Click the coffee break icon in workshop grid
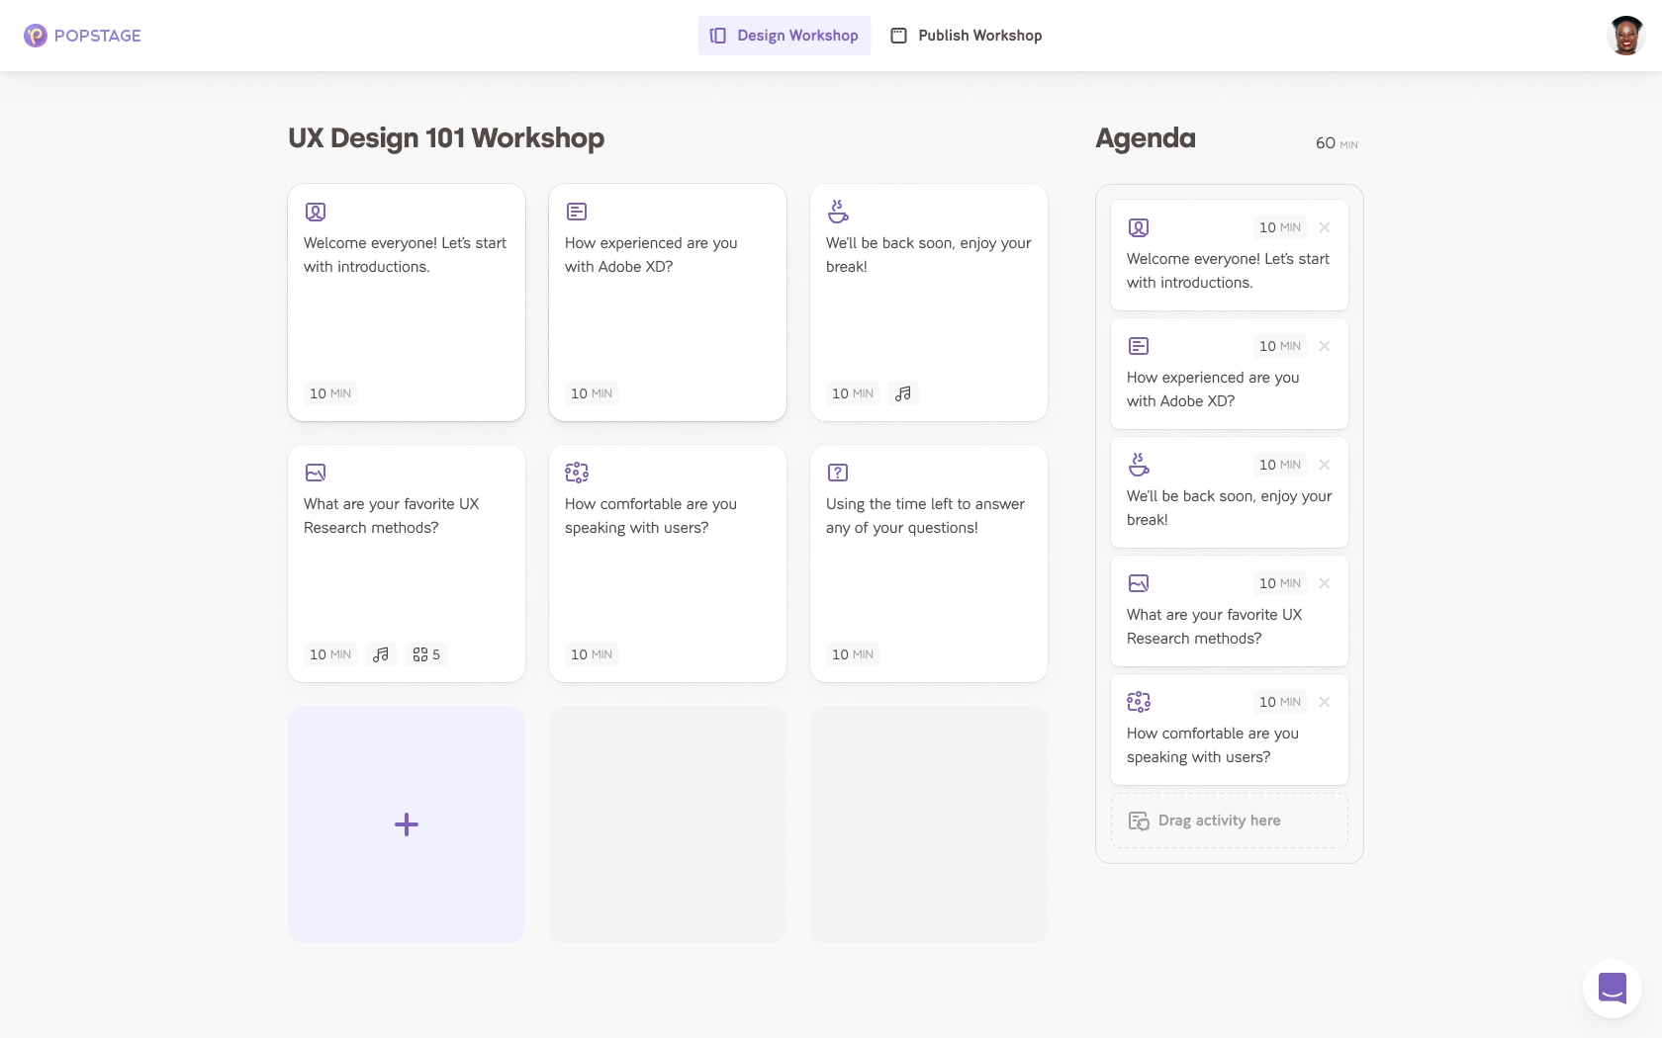Image resolution: width=1662 pixels, height=1038 pixels. point(838,212)
